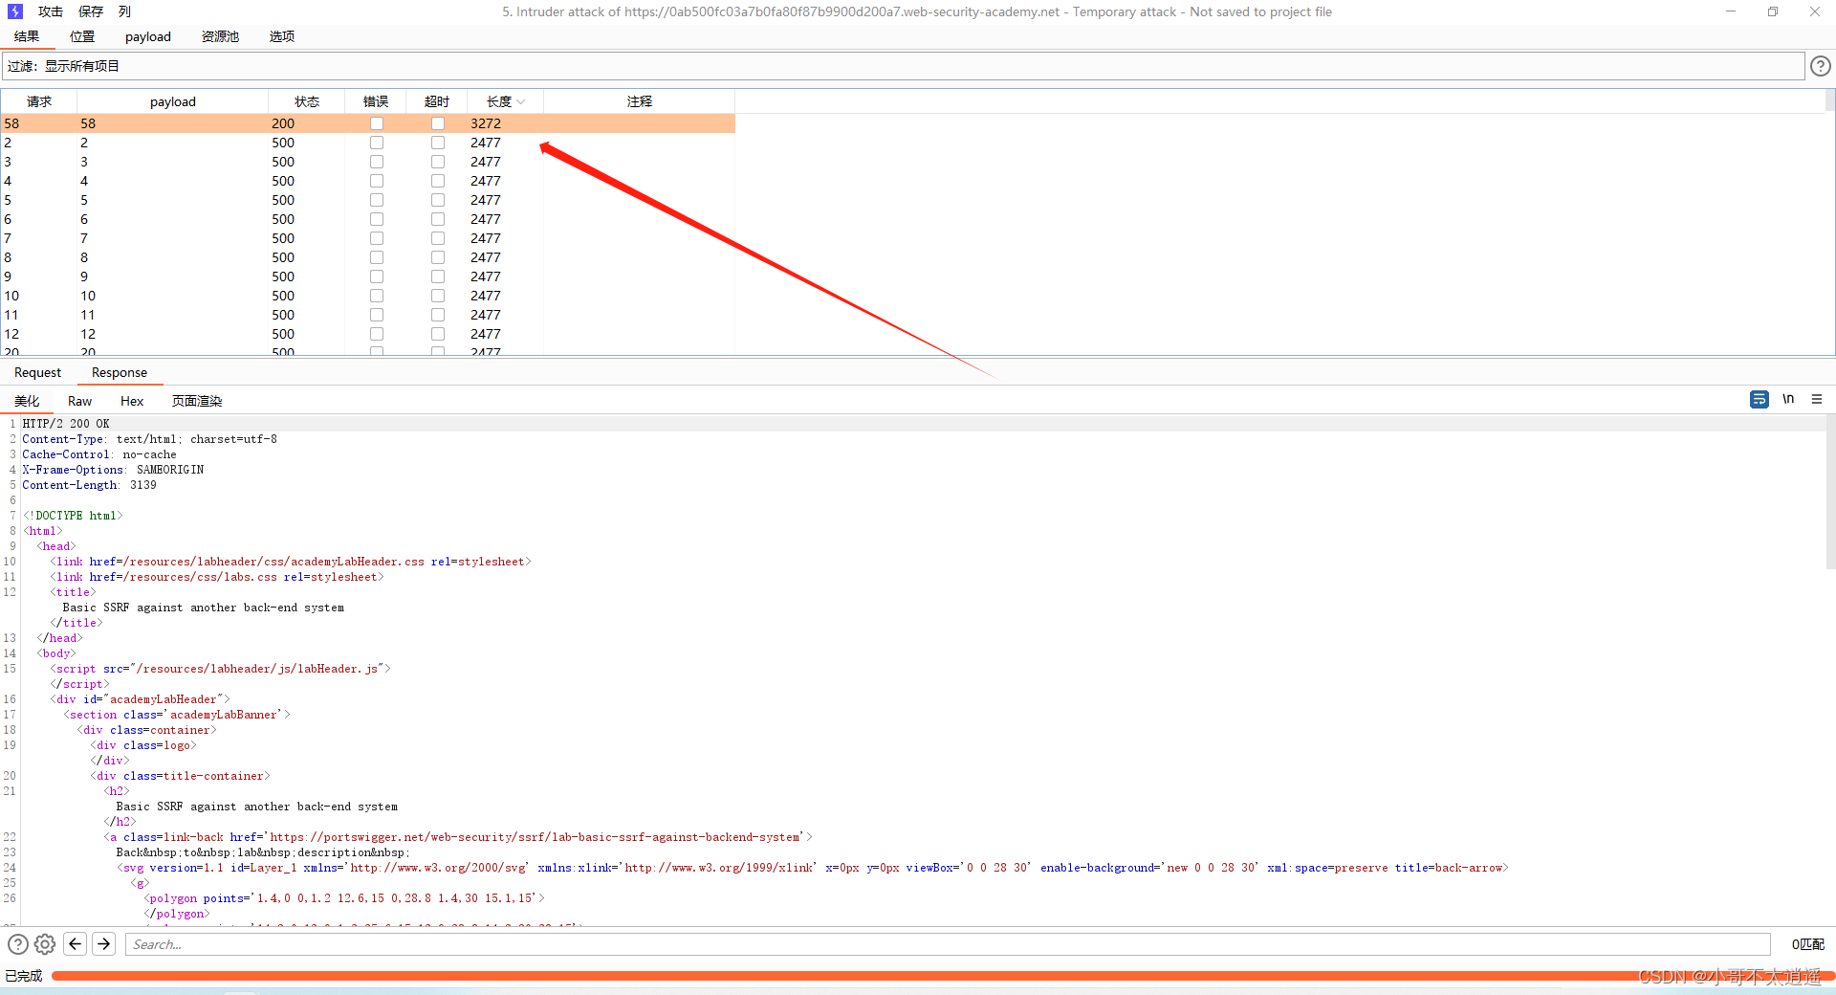Click the 过滤 display filter bar
The image size is (1836, 995).
pyautogui.click(x=903, y=66)
